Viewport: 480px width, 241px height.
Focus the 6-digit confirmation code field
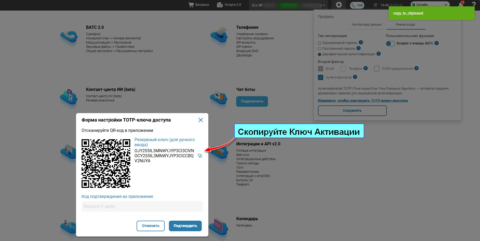coord(142,206)
